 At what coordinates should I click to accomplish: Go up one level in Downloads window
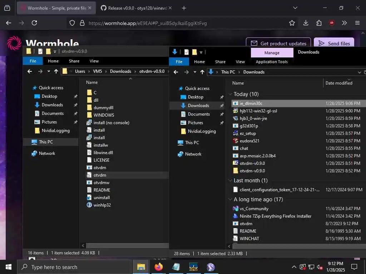click(202, 72)
